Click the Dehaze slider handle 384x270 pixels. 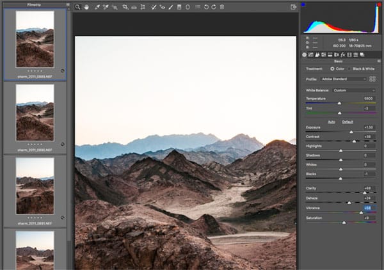click(349, 203)
